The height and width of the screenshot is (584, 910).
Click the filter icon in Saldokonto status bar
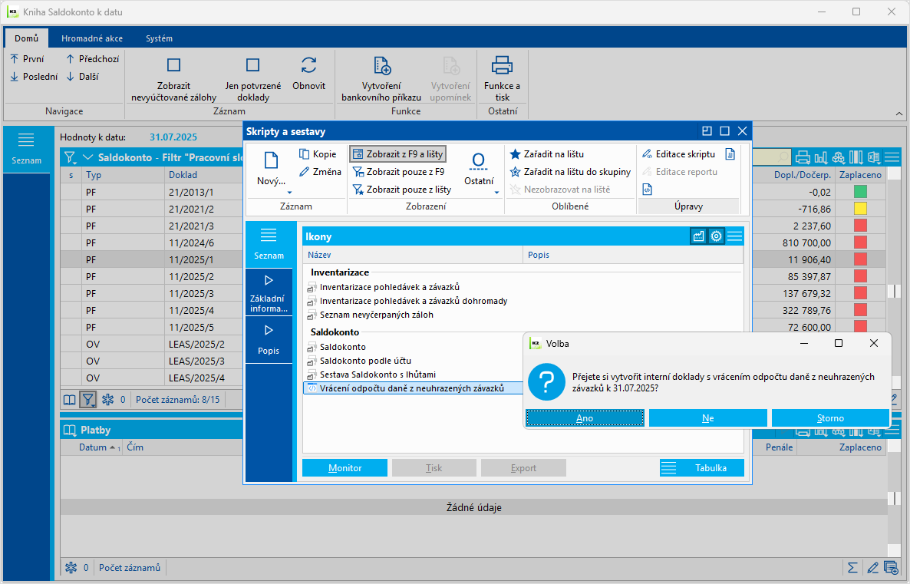tap(88, 399)
